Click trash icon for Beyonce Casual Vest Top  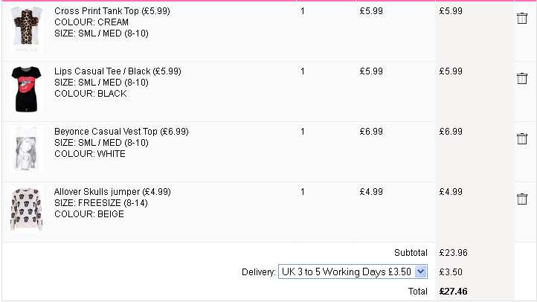(x=522, y=138)
